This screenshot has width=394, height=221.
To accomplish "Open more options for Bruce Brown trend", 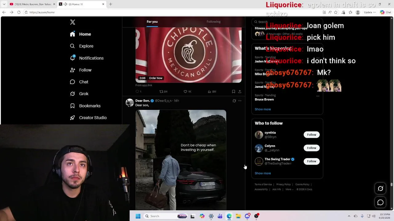I will [x=318, y=96].
